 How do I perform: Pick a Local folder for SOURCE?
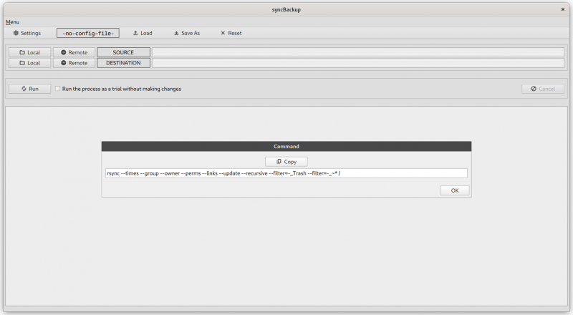coord(29,52)
